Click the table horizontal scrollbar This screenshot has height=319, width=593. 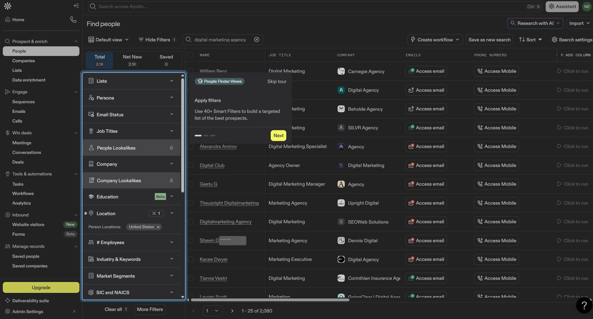pos(270,300)
